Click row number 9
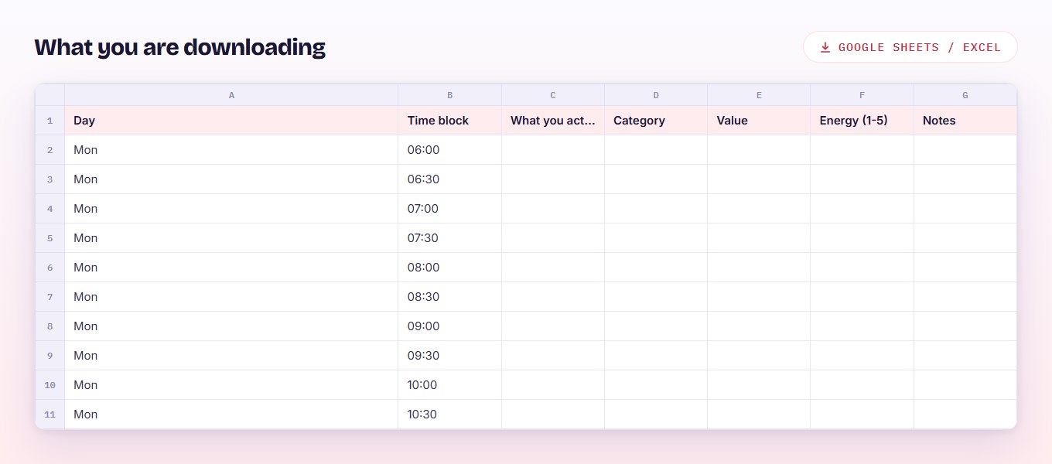 click(50, 356)
